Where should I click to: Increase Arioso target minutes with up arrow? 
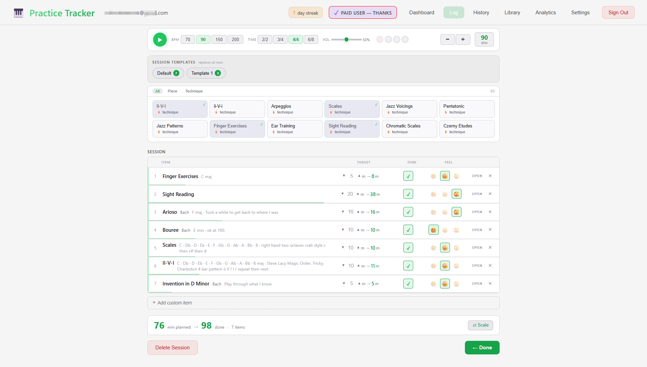coord(358,211)
